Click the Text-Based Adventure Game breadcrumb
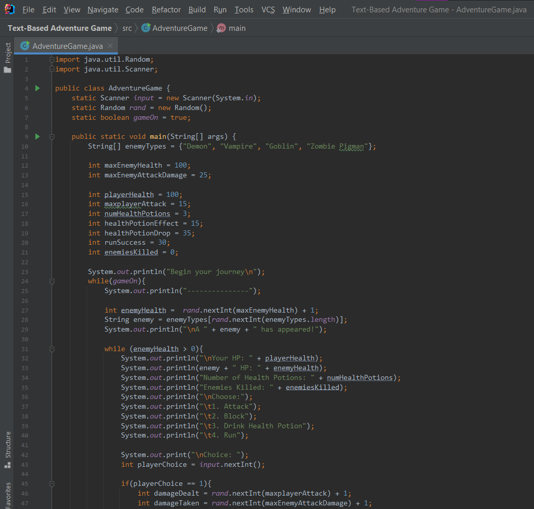Image resolution: width=534 pixels, height=509 pixels. pos(60,28)
